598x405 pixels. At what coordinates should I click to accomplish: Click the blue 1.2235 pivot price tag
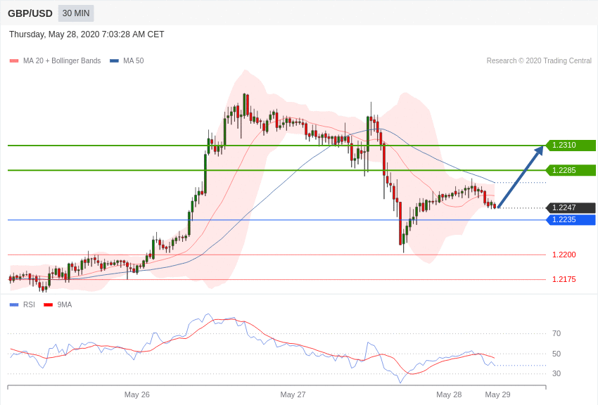571,220
